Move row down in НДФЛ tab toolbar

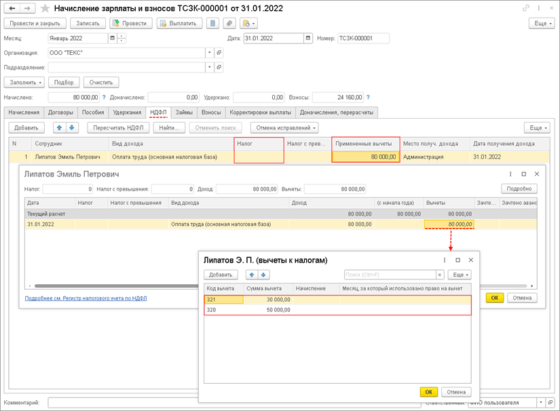(72, 128)
